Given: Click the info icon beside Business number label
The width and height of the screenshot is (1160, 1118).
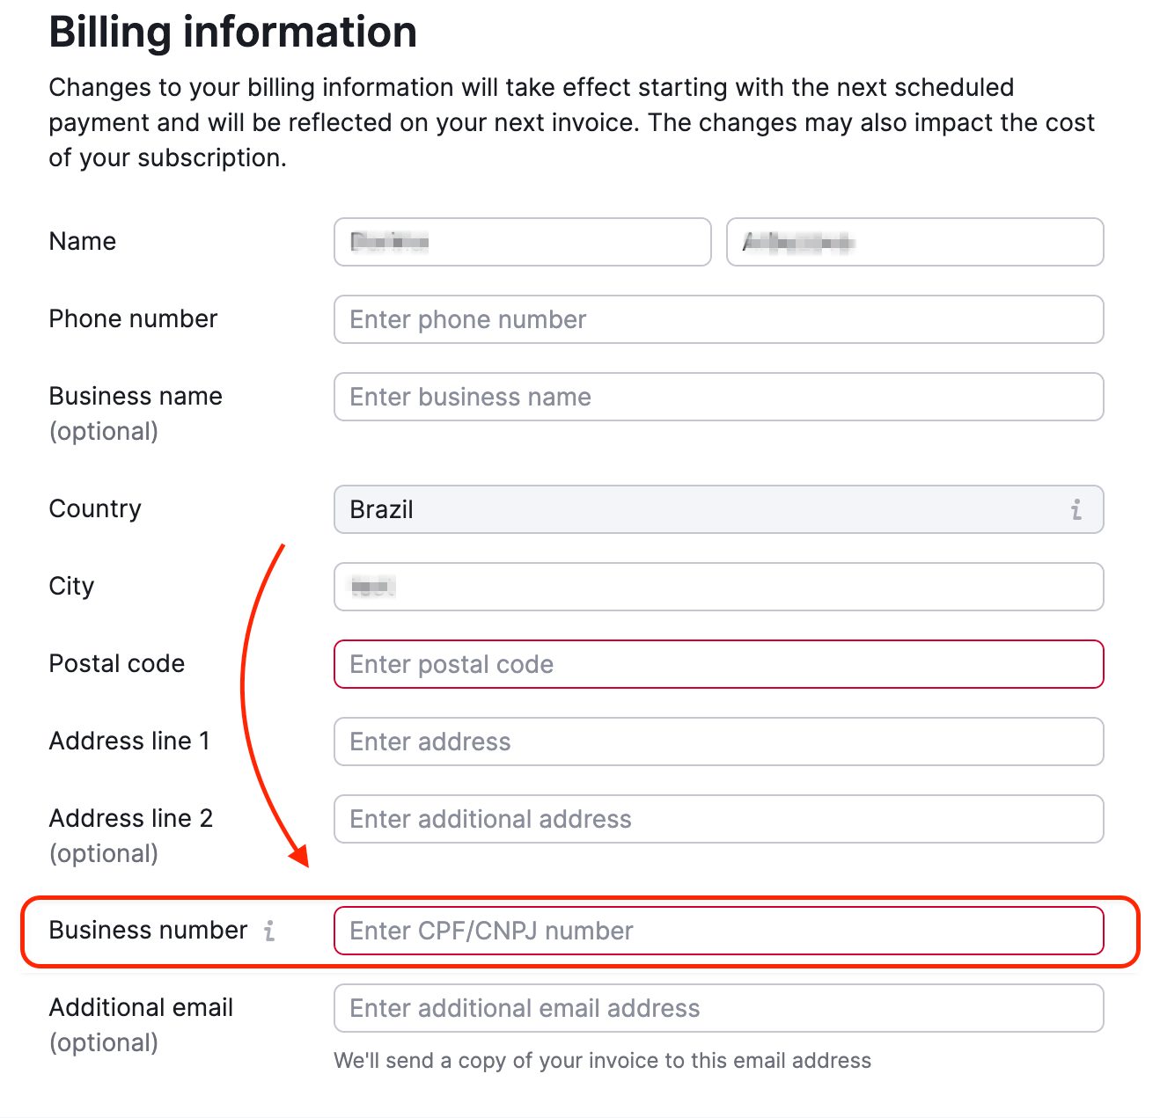Looking at the screenshot, I should click(x=270, y=930).
